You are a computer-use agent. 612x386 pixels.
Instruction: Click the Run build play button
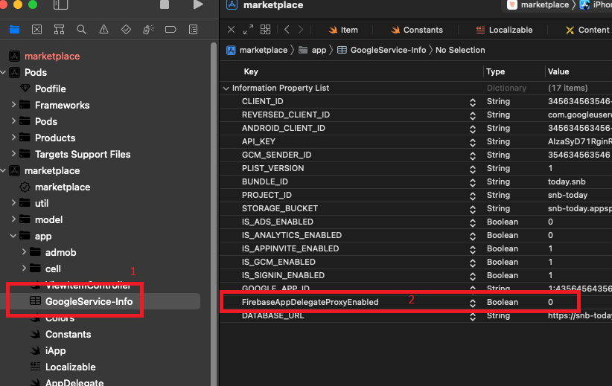(x=197, y=5)
